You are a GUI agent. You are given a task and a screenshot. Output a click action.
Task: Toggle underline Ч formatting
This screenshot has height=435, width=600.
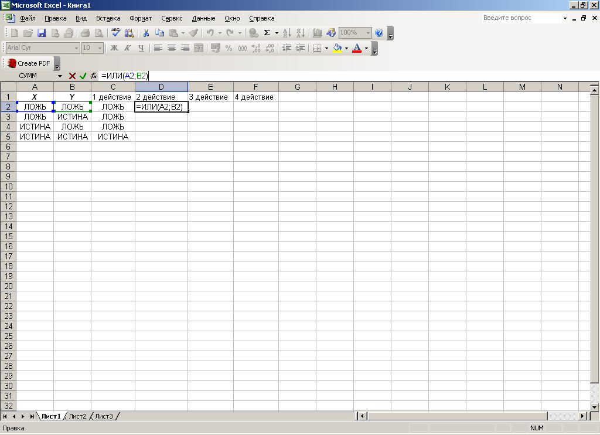[141, 48]
